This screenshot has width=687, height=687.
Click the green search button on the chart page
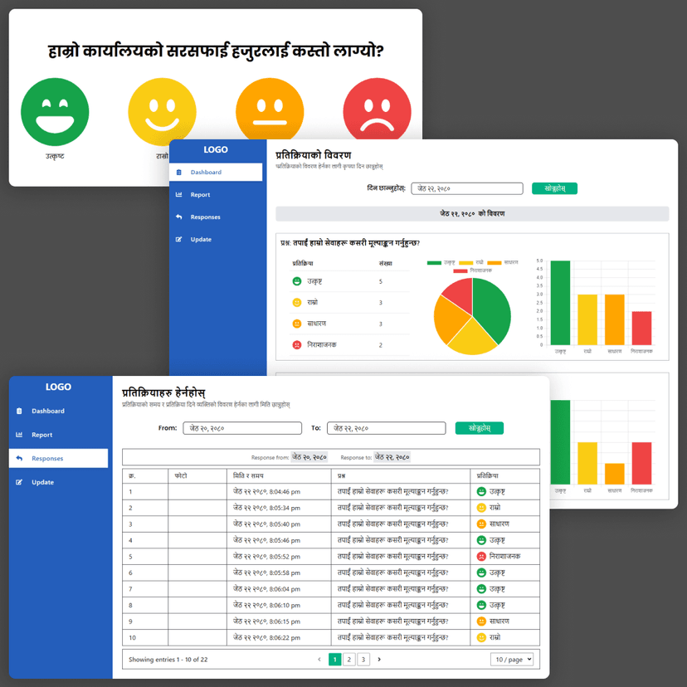554,188
